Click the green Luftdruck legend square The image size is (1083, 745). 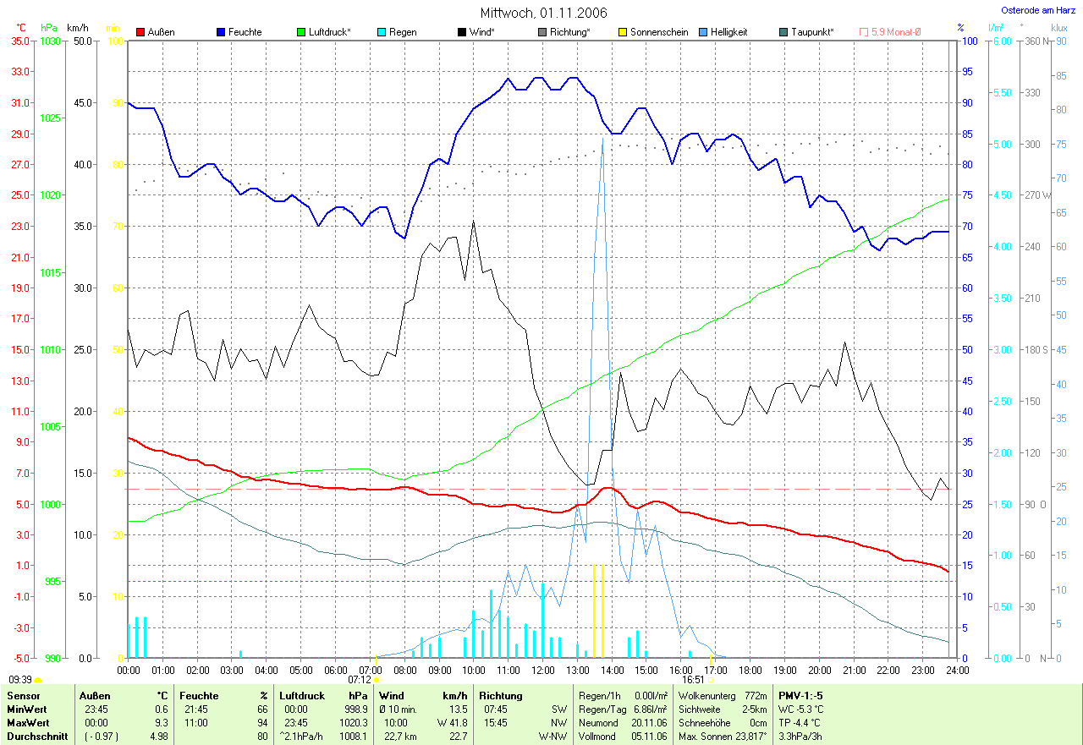point(301,32)
